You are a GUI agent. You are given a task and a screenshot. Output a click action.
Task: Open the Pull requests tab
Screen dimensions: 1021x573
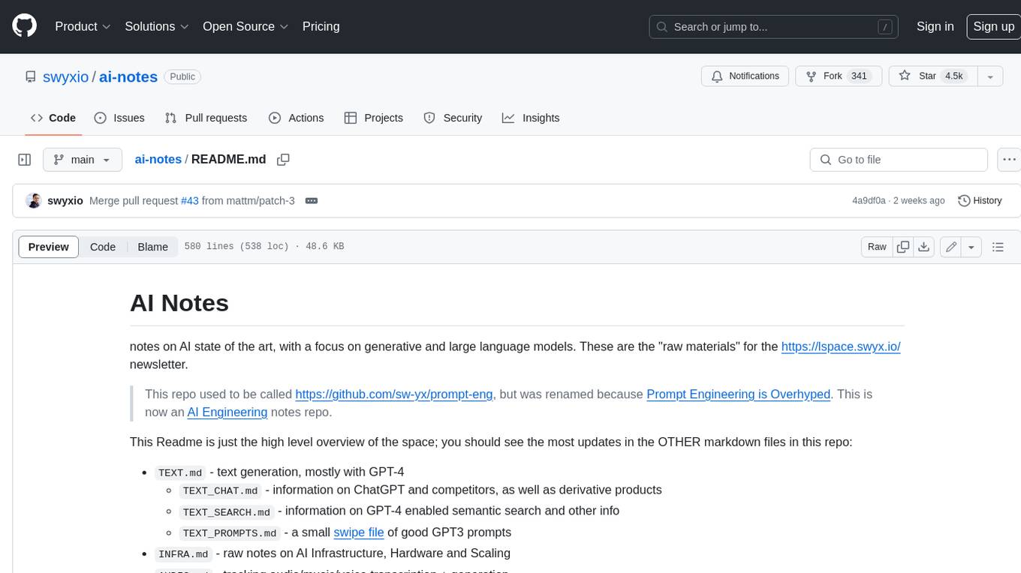pyautogui.click(x=206, y=118)
